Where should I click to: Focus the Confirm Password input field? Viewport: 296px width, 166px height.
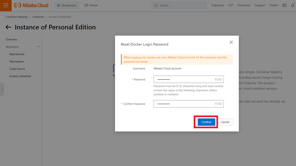(184, 104)
